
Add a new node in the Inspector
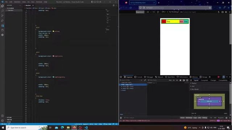[x=141, y=80]
